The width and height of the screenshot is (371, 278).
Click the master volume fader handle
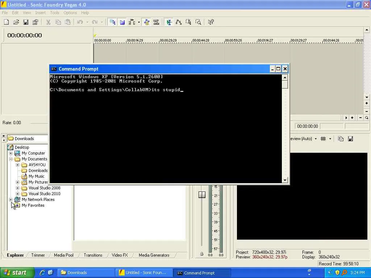pos(202,195)
